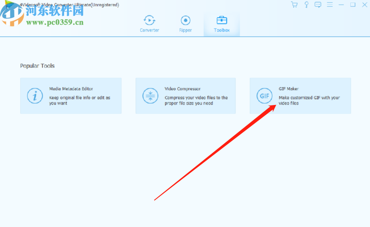Click the Video Compressor icon
This screenshot has height=227, width=370.
coord(150,96)
